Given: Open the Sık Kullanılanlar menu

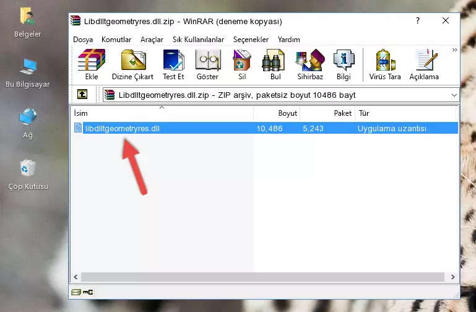Looking at the screenshot, I should click(198, 40).
